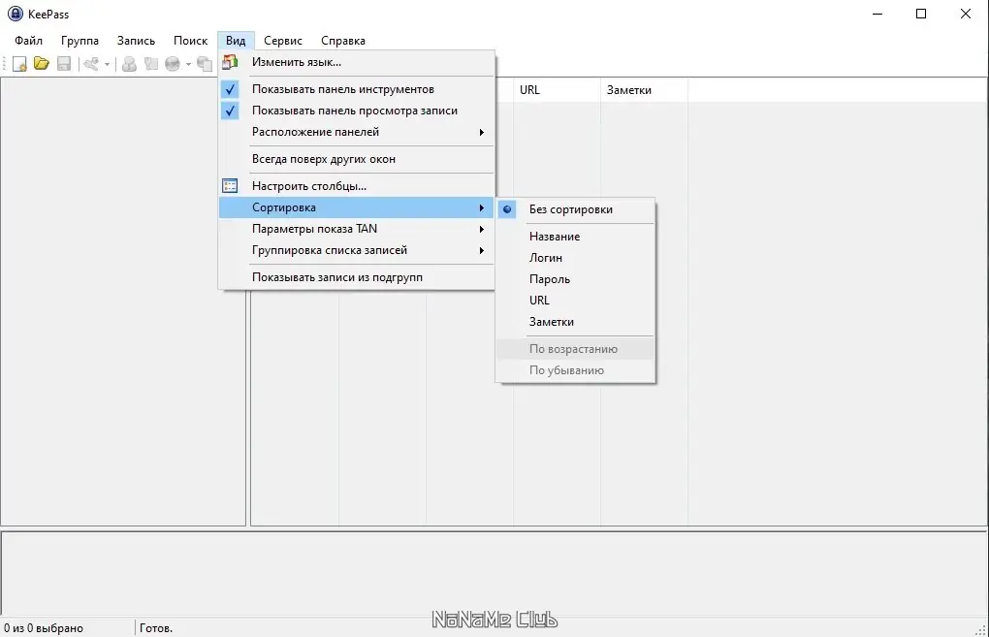Expand the Параметры показа TAN submenu
The width and height of the screenshot is (989, 637).
pyautogui.click(x=357, y=229)
